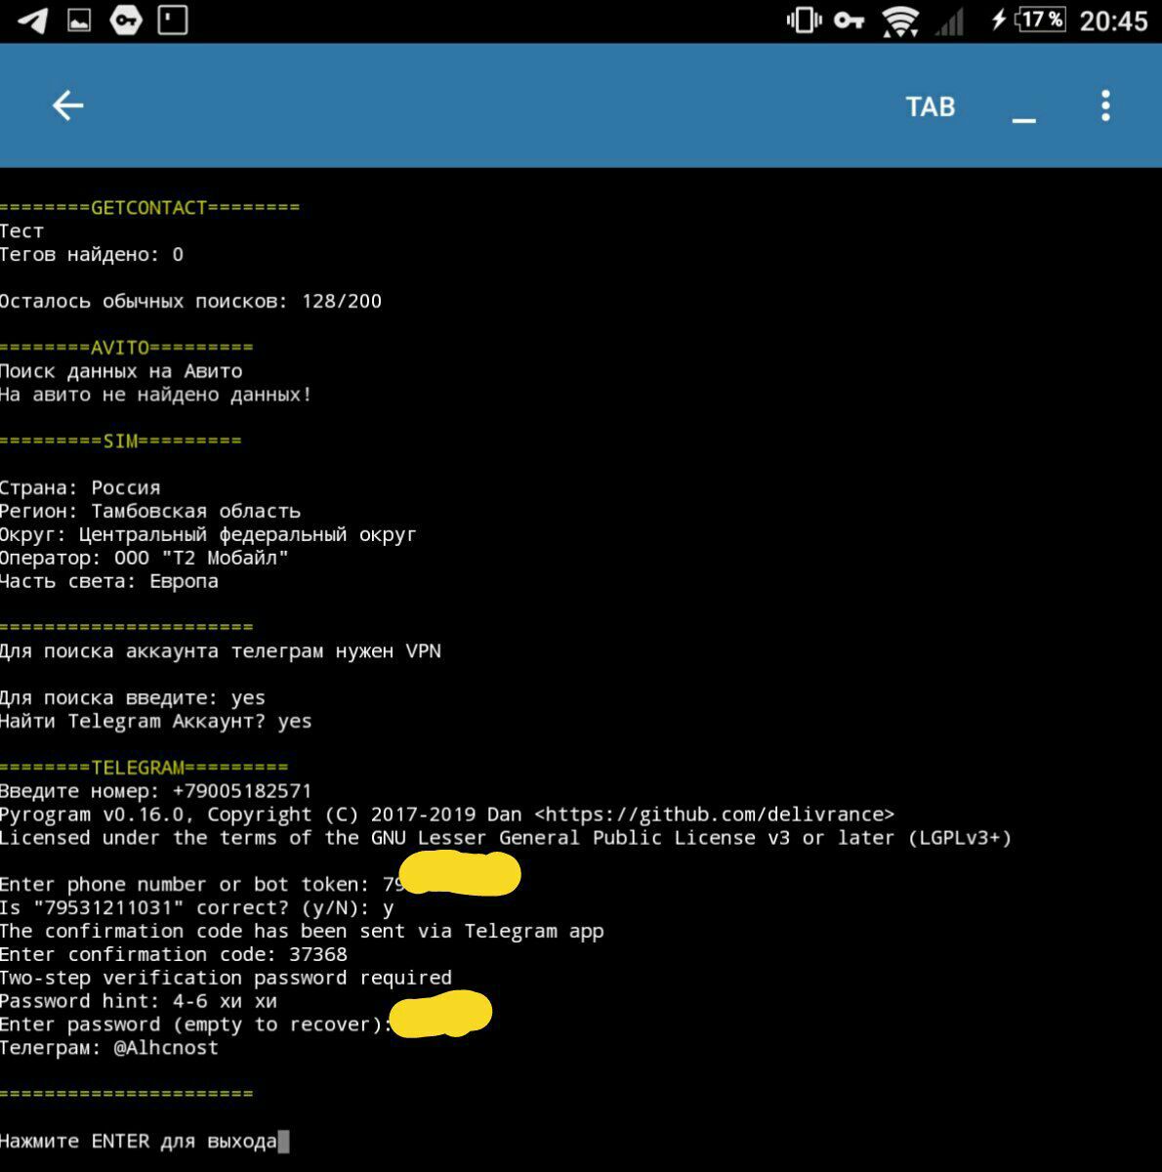Open the https://github.com/delivrance link

click(x=715, y=815)
